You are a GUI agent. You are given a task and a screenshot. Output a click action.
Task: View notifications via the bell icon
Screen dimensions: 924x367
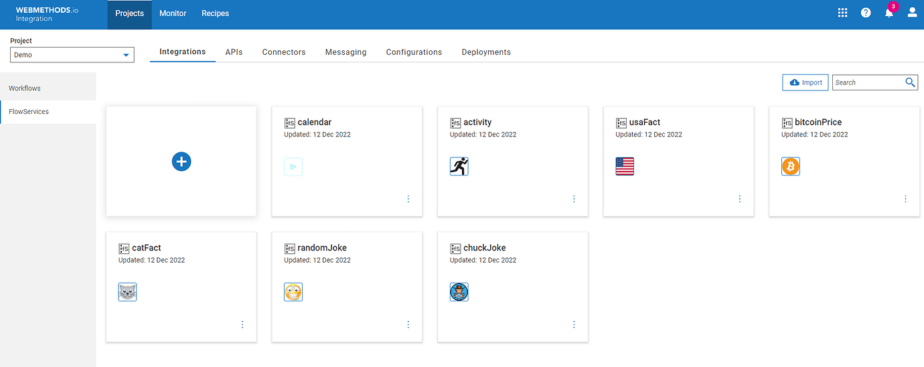click(889, 13)
